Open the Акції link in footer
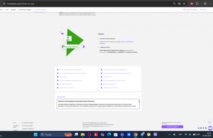Image resolution: width=213 pixels, height=138 pixels. [14, 123]
